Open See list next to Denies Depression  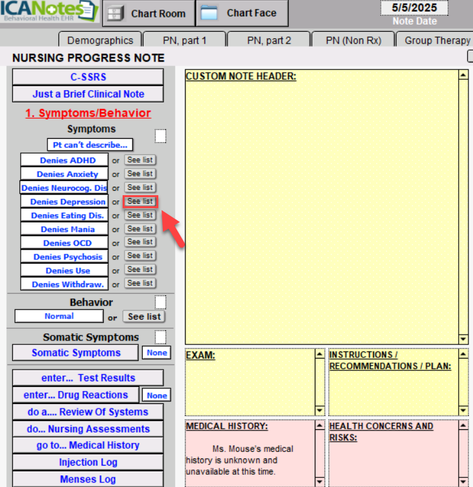pos(140,202)
